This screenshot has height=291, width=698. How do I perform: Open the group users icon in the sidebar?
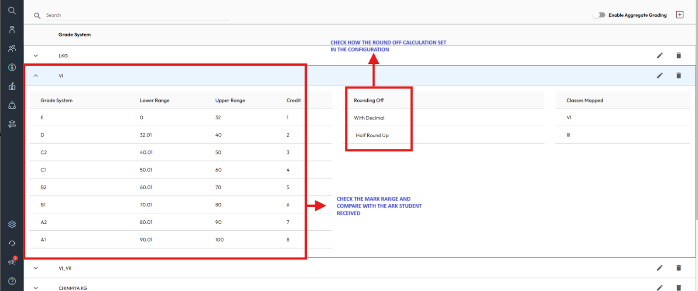(12, 48)
